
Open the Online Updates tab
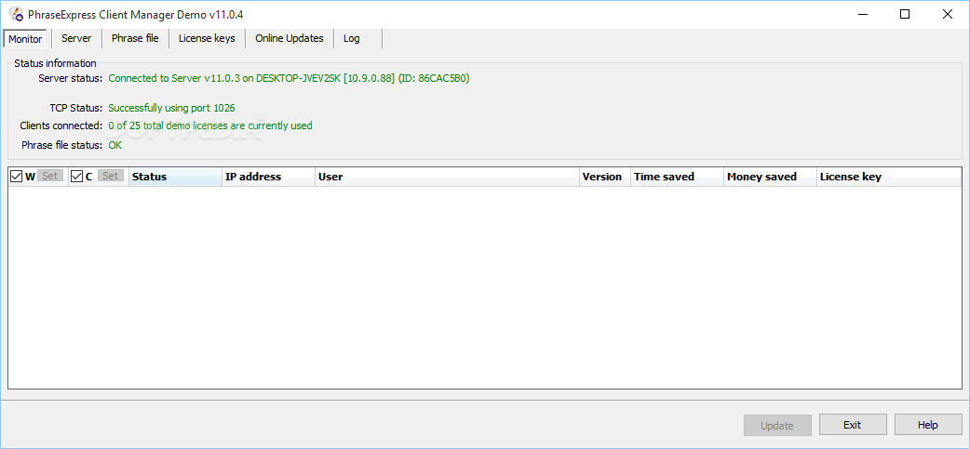point(290,38)
